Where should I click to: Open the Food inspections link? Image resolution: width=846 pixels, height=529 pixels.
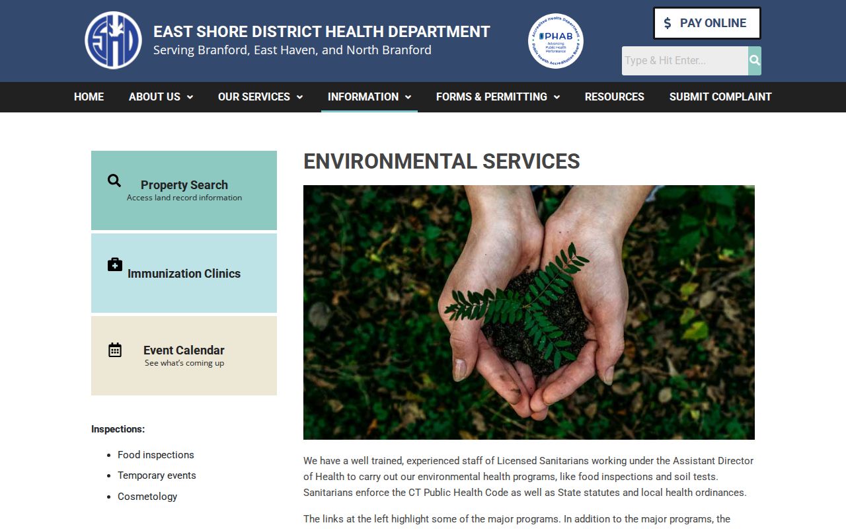(156, 455)
